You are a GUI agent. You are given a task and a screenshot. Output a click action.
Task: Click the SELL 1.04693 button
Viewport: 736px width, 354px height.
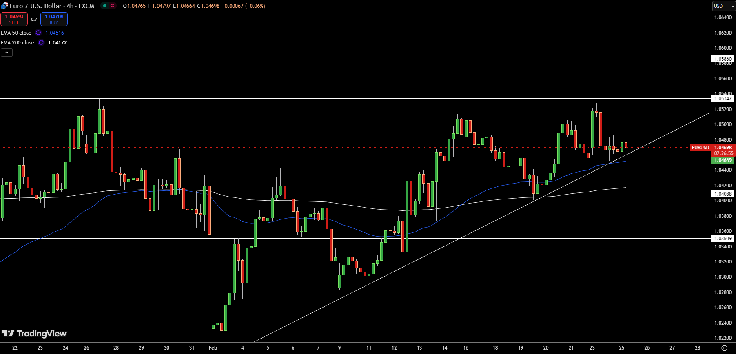[14, 19]
